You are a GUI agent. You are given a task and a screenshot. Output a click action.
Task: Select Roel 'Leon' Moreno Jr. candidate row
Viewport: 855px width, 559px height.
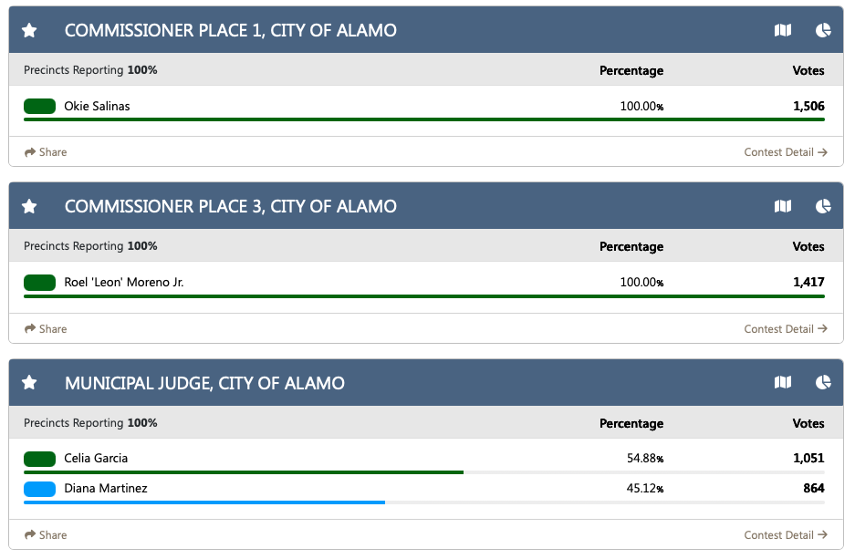[124, 283]
